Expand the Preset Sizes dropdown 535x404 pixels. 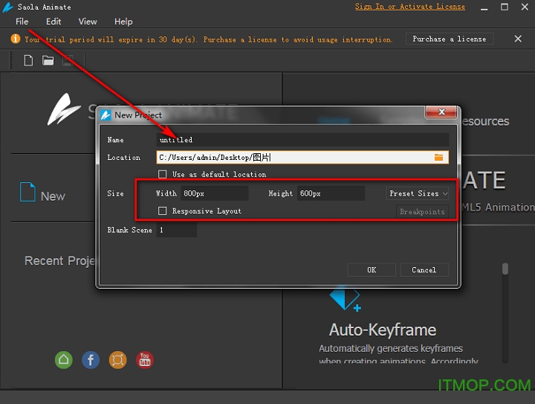coord(418,193)
